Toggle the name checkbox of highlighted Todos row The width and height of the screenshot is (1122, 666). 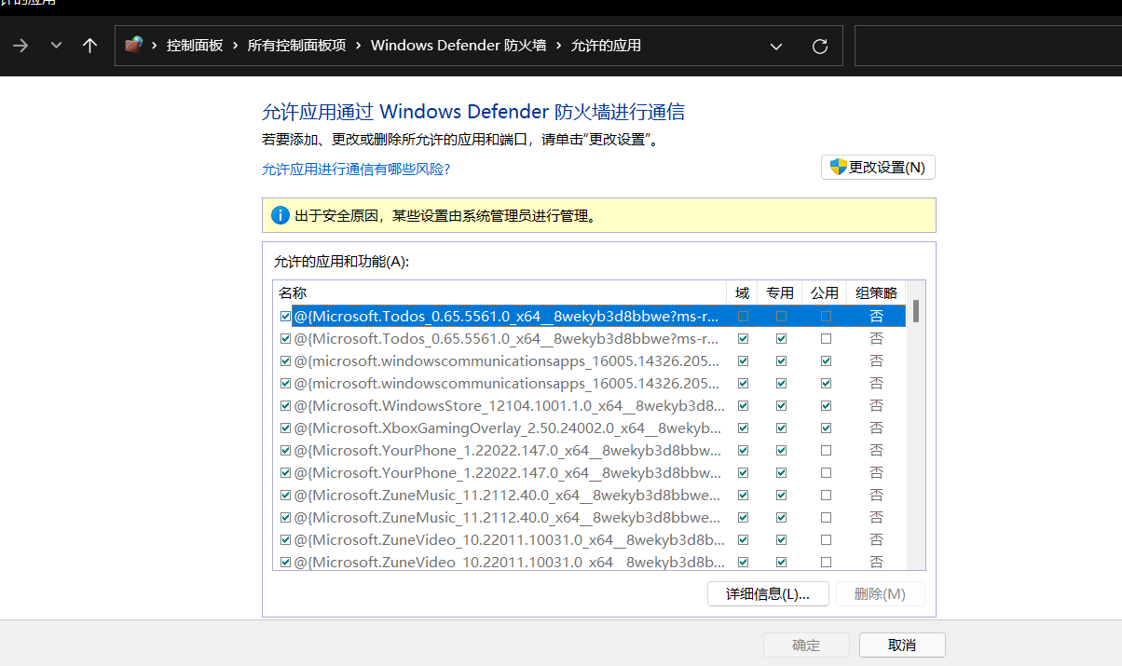285,316
